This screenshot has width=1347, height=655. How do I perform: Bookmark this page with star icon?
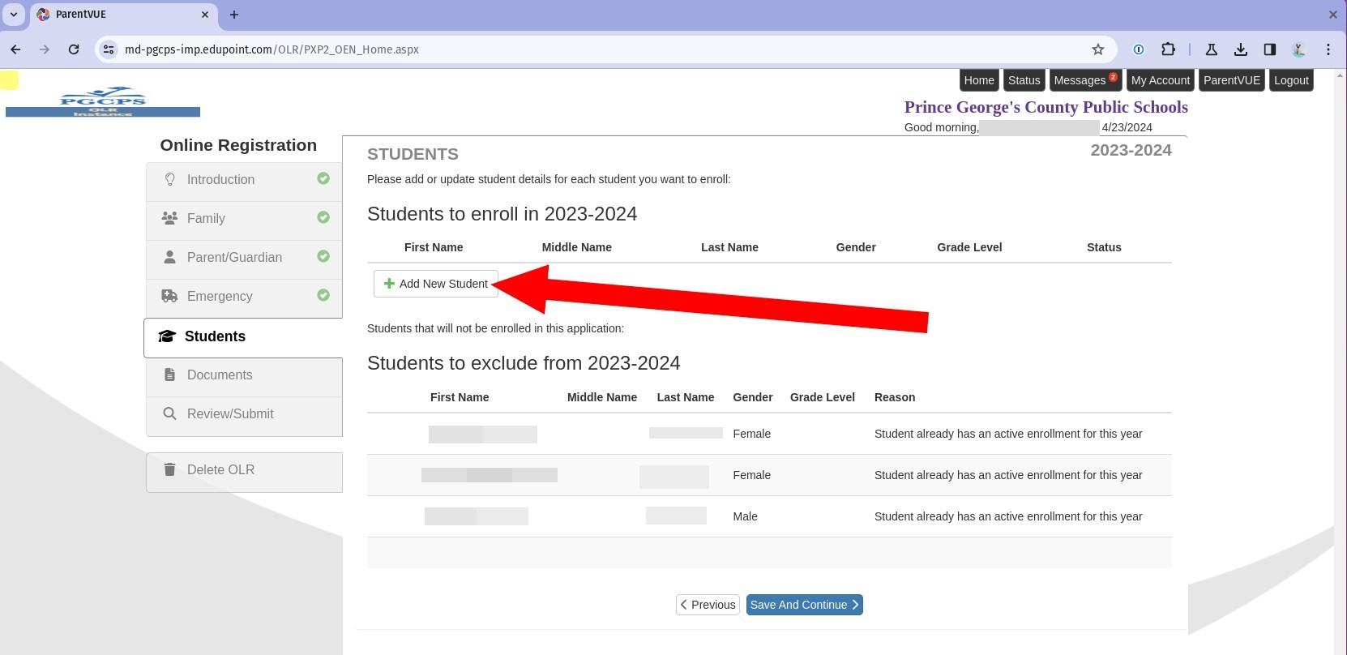tap(1098, 49)
